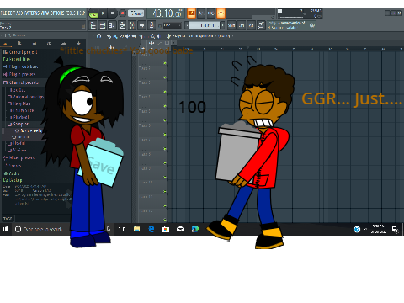Open the Playlist Arrangement title menu

(x=201, y=36)
